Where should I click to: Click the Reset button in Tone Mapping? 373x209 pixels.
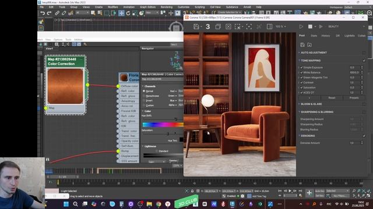tap(332, 98)
